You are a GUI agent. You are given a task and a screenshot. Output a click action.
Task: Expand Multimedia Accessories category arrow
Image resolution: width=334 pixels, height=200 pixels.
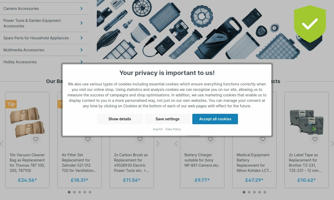pyautogui.click(x=81, y=50)
